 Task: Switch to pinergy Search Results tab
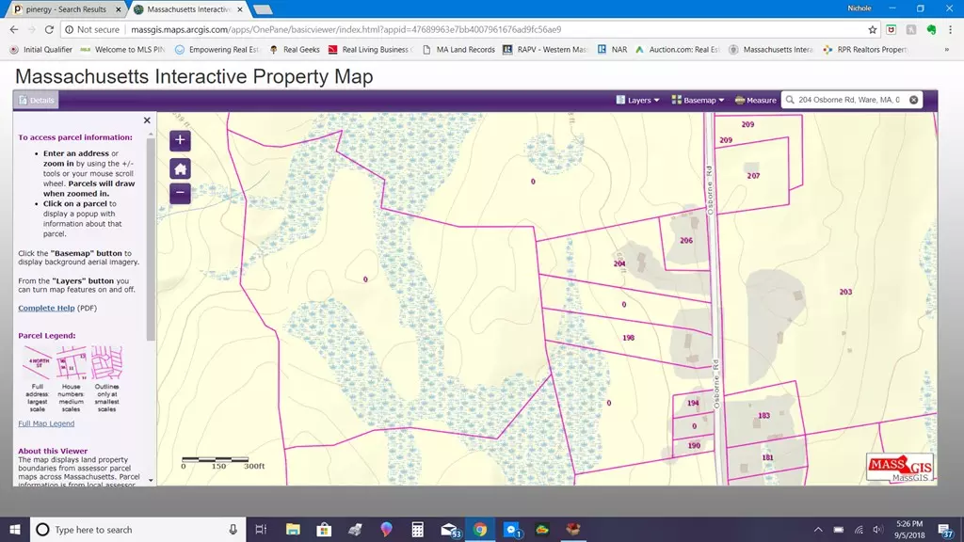[61, 9]
